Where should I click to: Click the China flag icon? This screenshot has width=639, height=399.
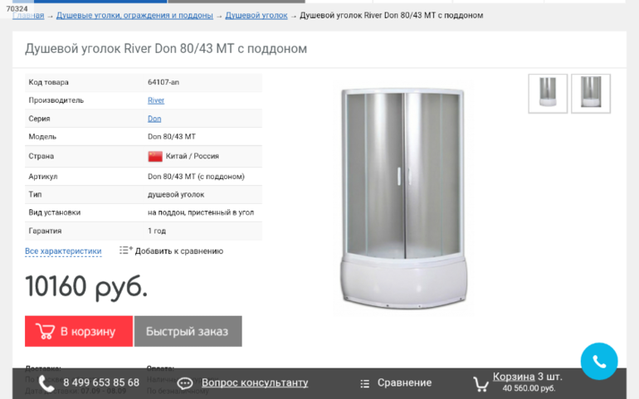coord(155,156)
